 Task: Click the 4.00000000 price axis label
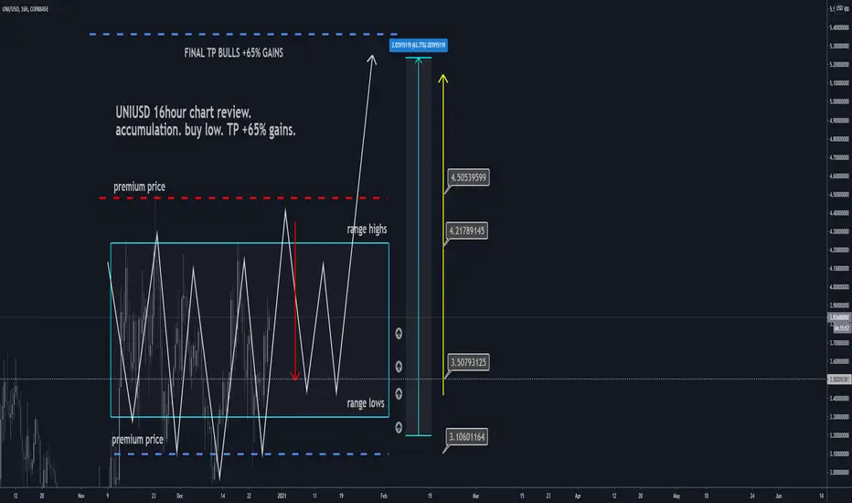(839, 287)
